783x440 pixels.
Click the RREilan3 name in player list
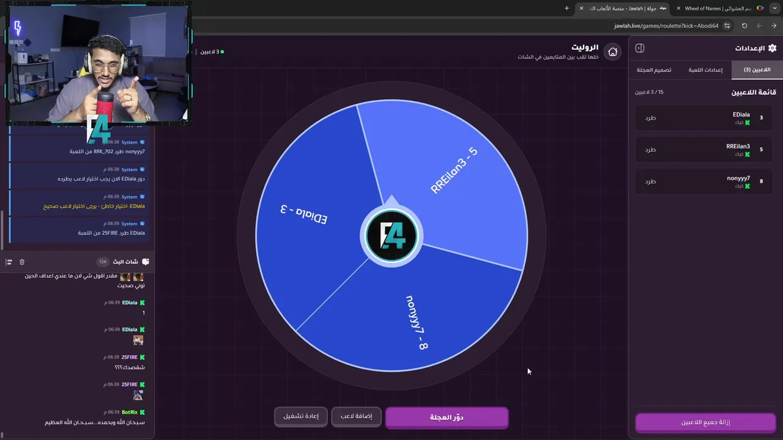pyautogui.click(x=738, y=146)
